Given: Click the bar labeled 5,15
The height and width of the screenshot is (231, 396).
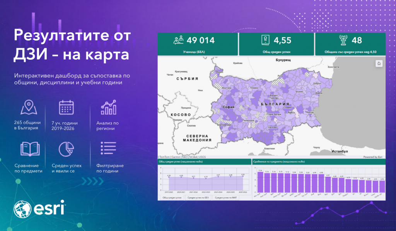Looking at the screenshot, I should click(281, 183).
